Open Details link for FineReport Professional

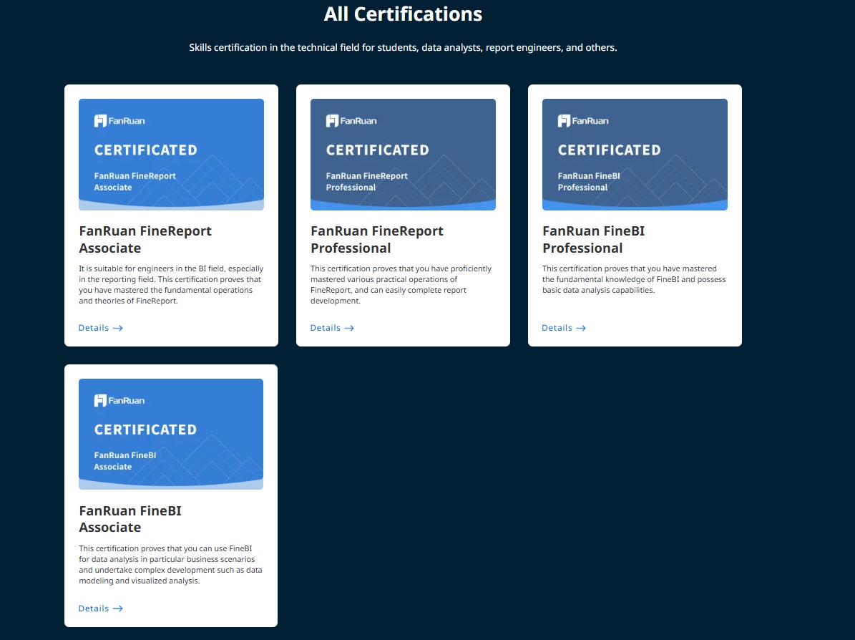332,328
